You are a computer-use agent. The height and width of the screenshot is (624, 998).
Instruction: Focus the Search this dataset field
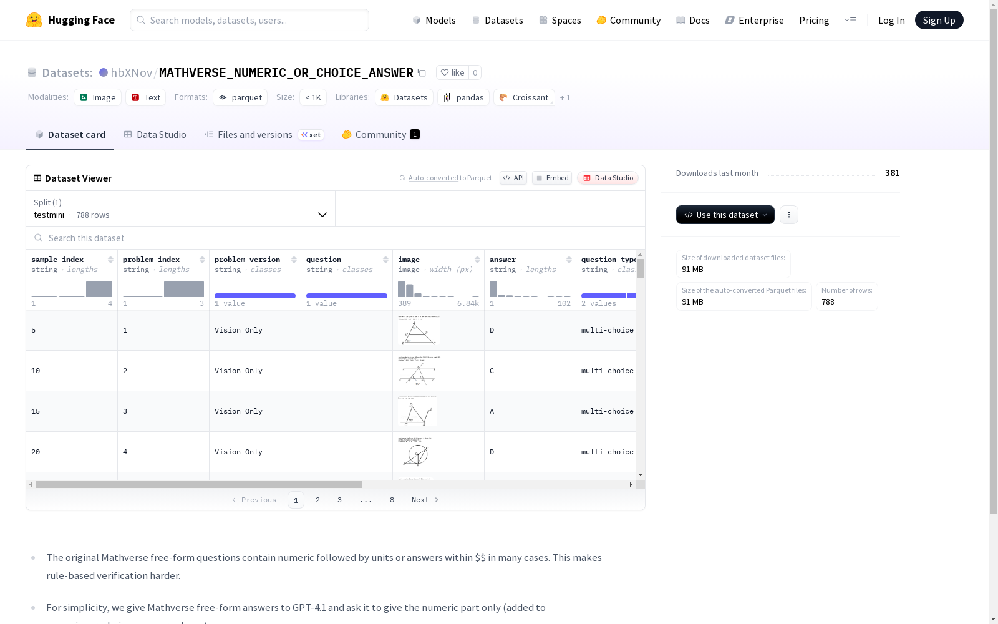pyautogui.click(x=336, y=238)
